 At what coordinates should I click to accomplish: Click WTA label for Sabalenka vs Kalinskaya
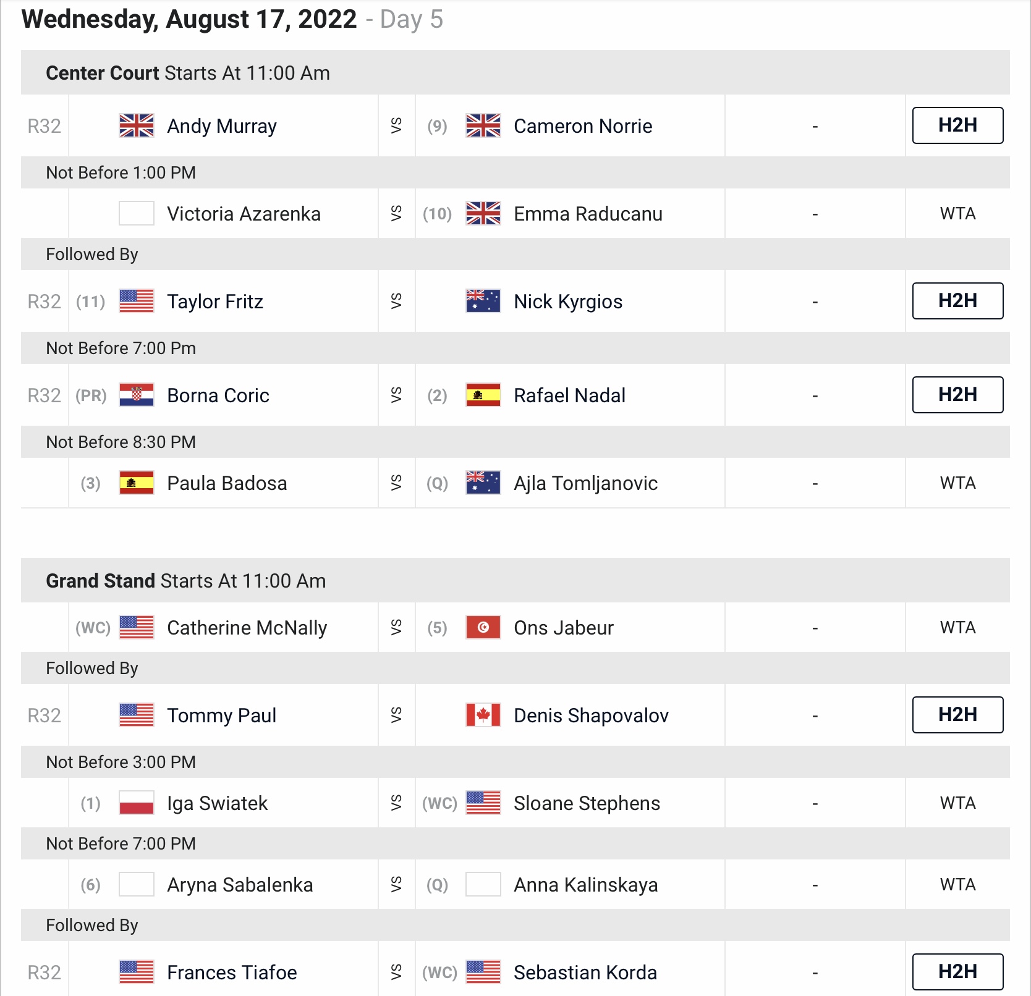pyautogui.click(x=957, y=885)
